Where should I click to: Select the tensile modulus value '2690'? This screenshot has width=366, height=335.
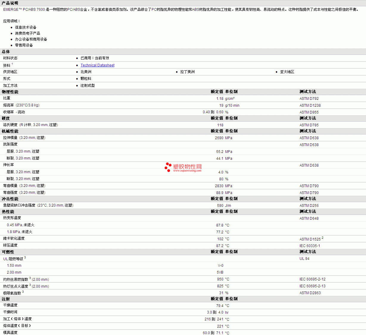219,138
